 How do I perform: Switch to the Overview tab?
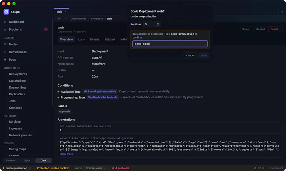point(66,39)
